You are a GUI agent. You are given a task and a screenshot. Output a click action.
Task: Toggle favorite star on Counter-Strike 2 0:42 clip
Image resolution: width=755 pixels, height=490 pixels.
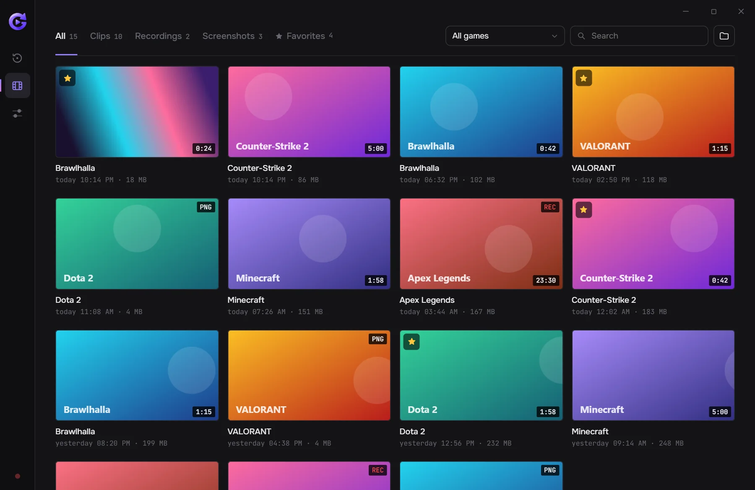click(583, 210)
